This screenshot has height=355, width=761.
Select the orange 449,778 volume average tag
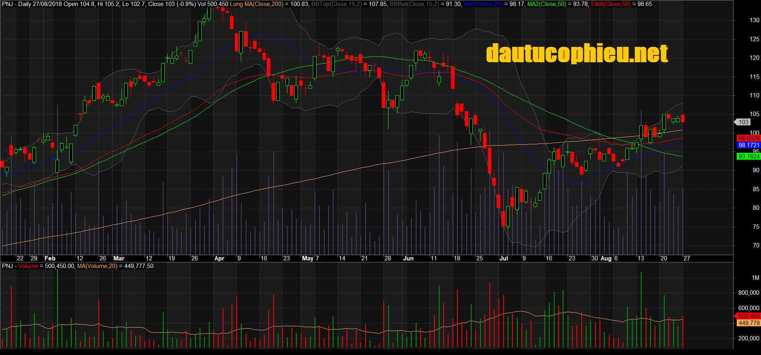coord(748,323)
